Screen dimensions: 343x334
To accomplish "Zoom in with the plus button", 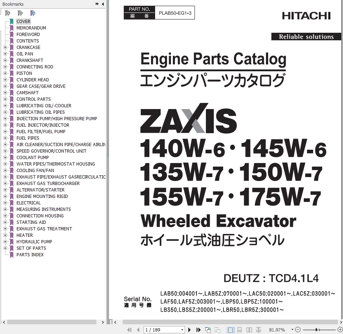I will (x=340, y=329).
